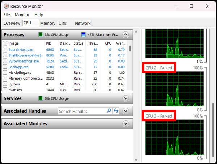Screen dimensions: 217x164
Task: Sort by the Status column header
Action: [x=78, y=43]
